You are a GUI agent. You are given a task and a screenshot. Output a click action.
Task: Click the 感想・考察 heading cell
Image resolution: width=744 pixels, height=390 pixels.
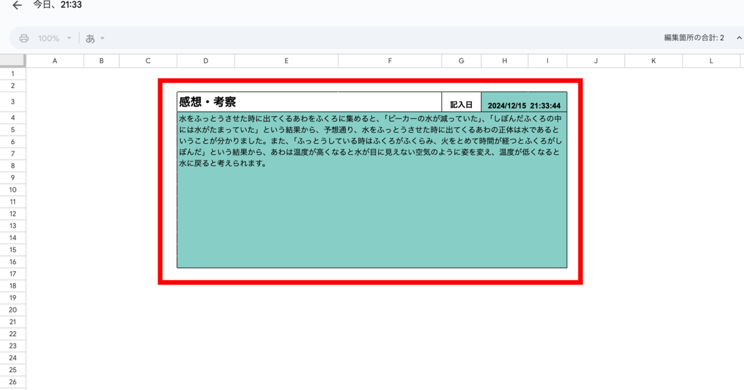309,102
